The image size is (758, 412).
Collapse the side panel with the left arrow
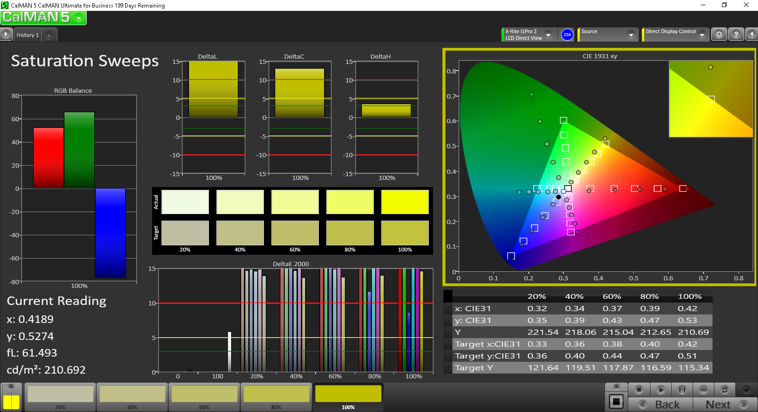(x=751, y=34)
